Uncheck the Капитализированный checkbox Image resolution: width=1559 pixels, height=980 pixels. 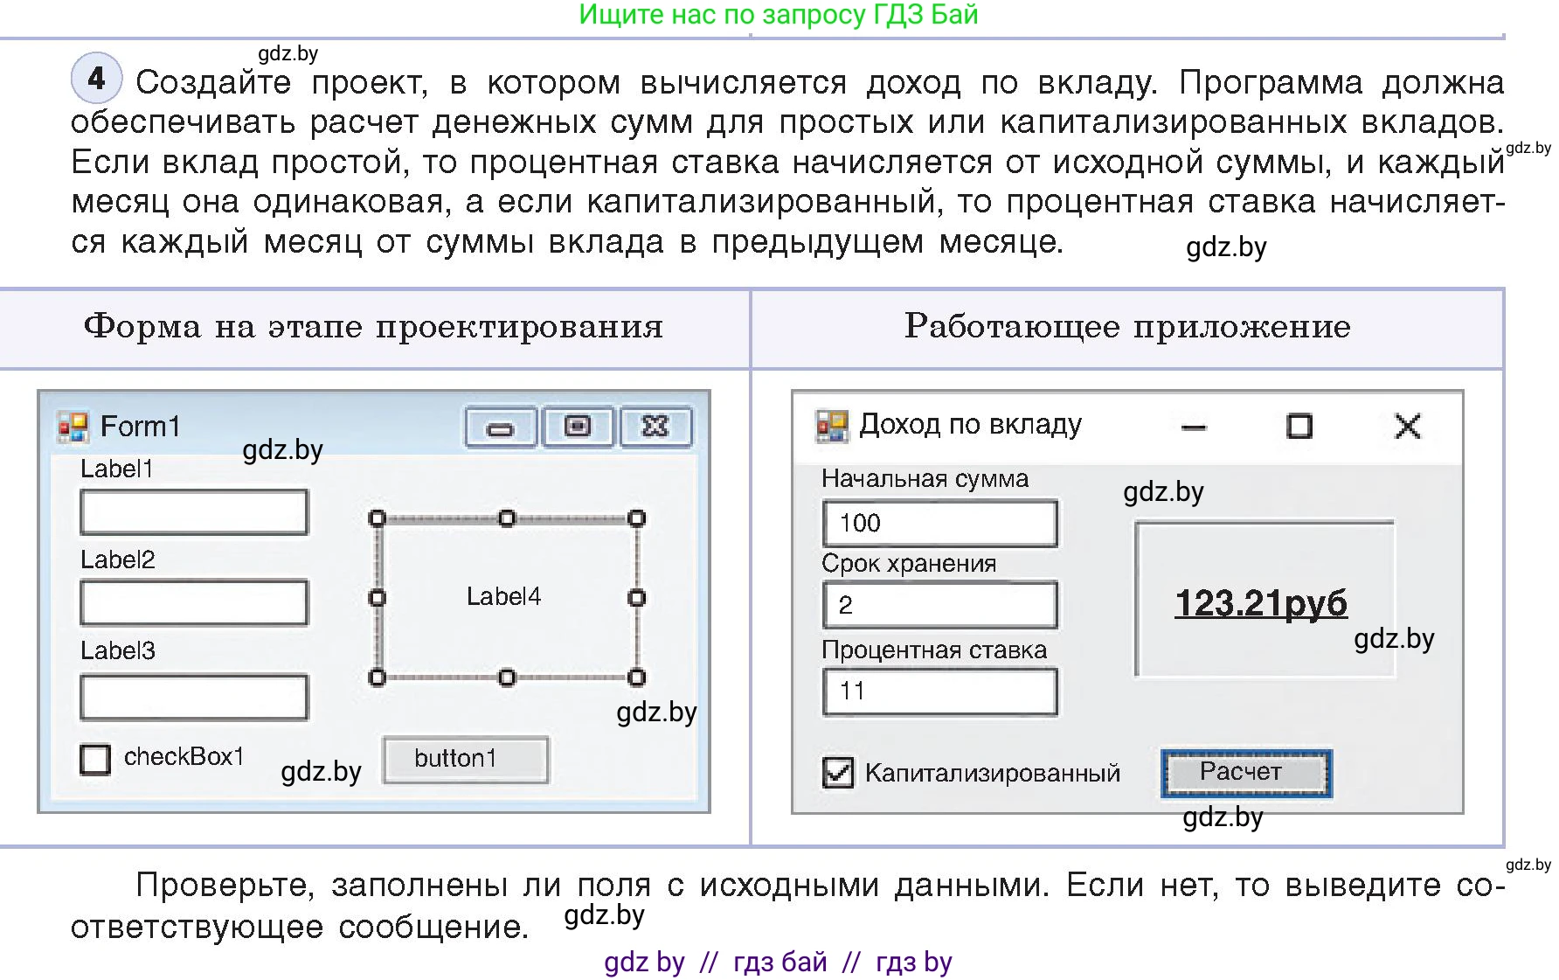pos(836,773)
